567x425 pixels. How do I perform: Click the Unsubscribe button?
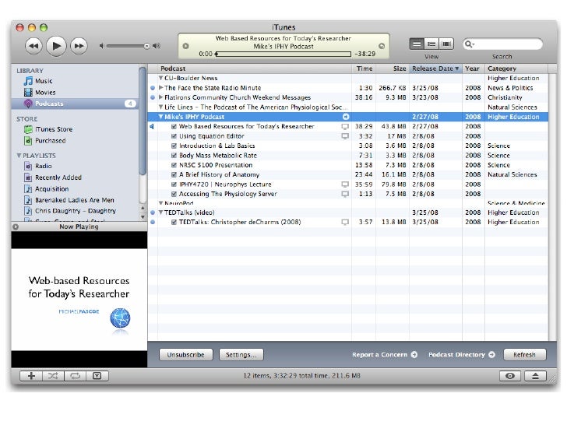186,355
